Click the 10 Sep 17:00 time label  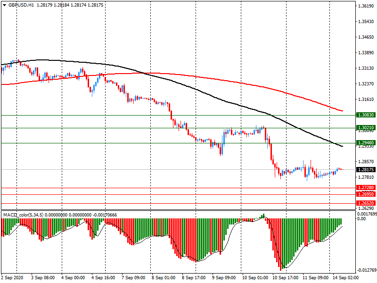tap(286, 278)
